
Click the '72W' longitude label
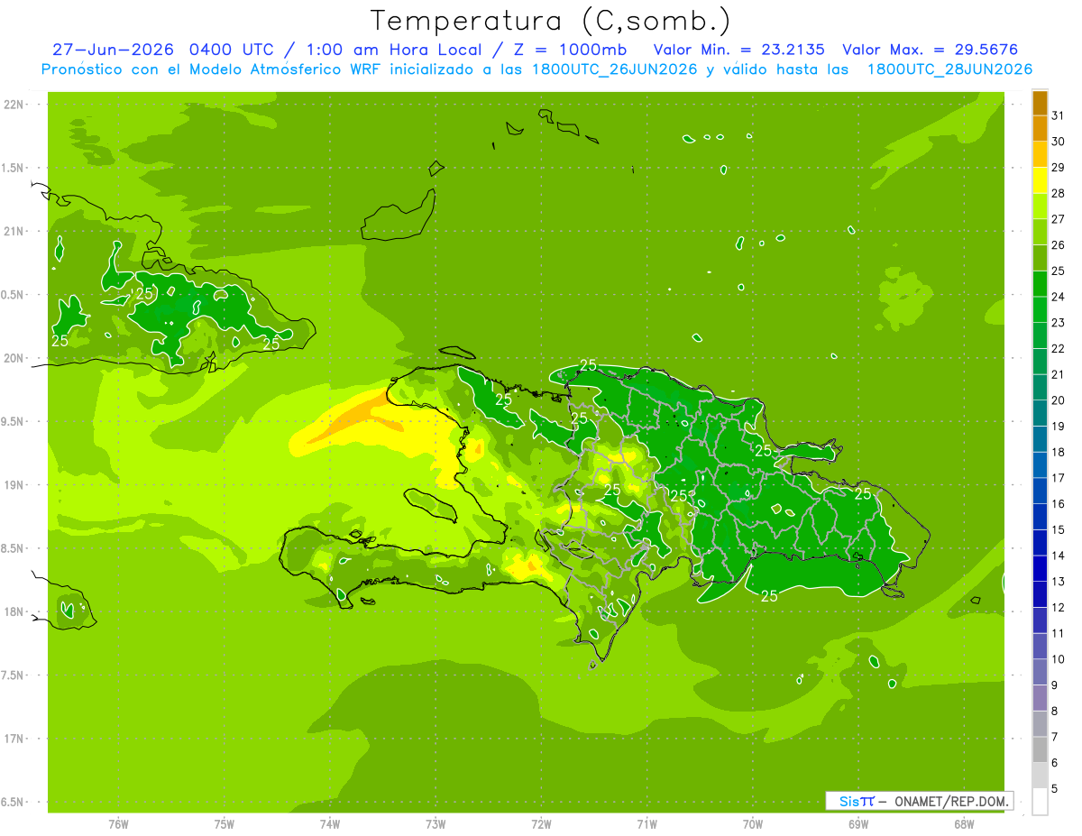click(x=541, y=824)
